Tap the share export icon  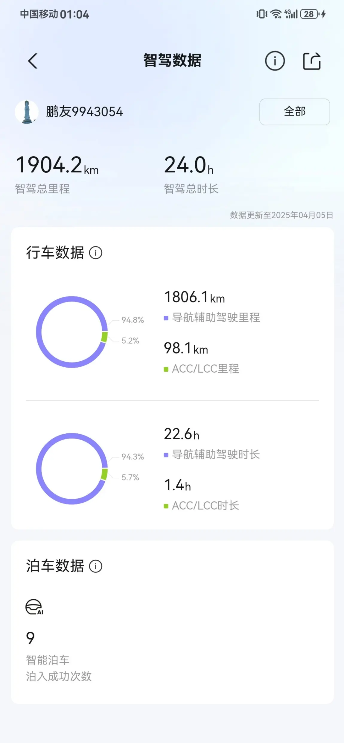click(x=312, y=61)
